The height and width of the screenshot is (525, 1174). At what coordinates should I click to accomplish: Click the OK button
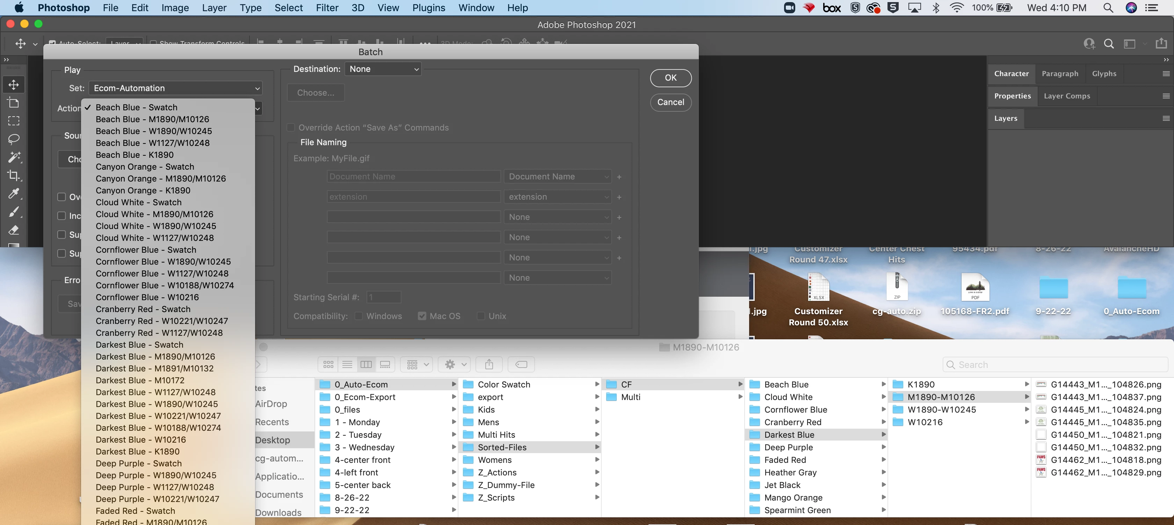(671, 78)
